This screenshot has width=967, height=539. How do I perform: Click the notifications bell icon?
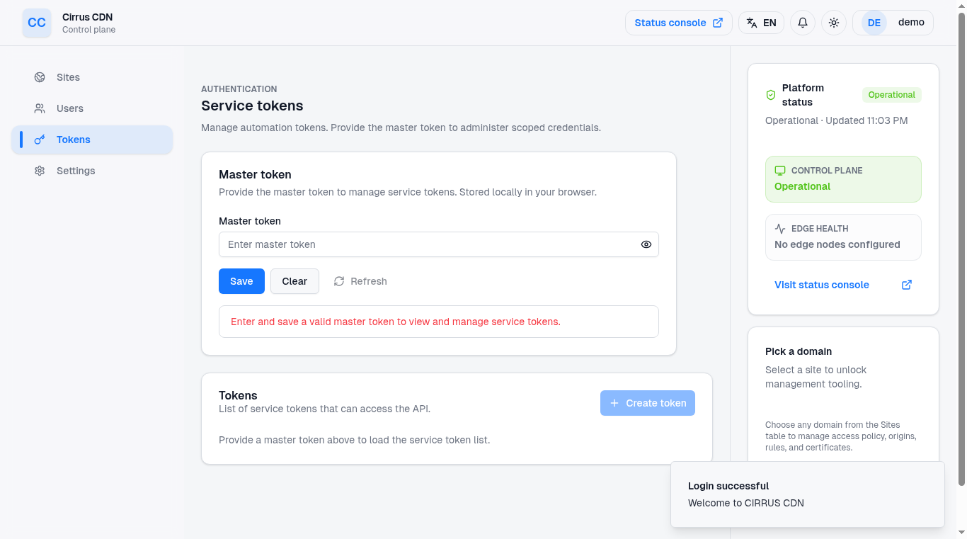point(803,23)
